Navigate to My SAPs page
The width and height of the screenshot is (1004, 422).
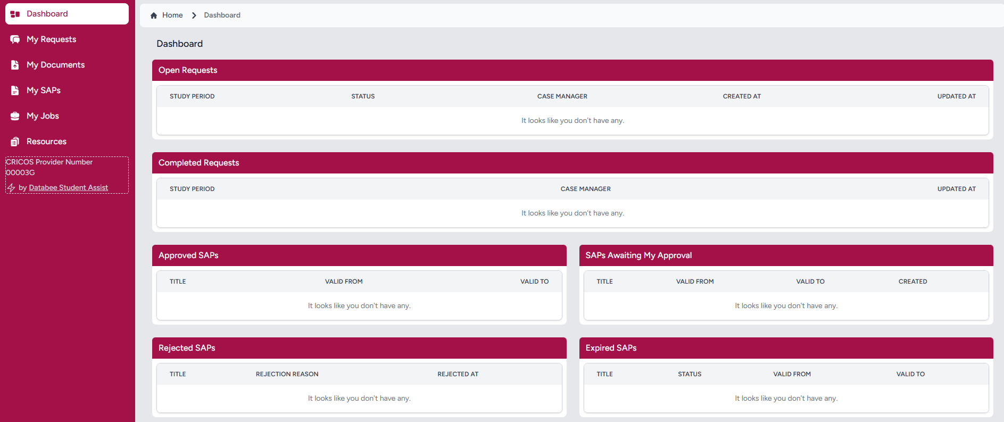[67, 90]
